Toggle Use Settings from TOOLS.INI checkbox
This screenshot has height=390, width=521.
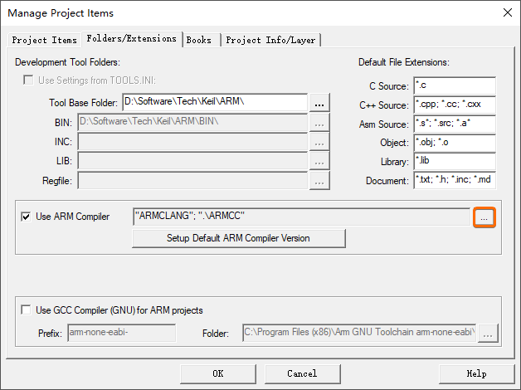(x=28, y=80)
